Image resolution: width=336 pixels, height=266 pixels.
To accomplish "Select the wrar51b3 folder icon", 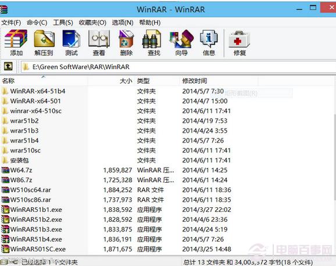I will (5, 130).
